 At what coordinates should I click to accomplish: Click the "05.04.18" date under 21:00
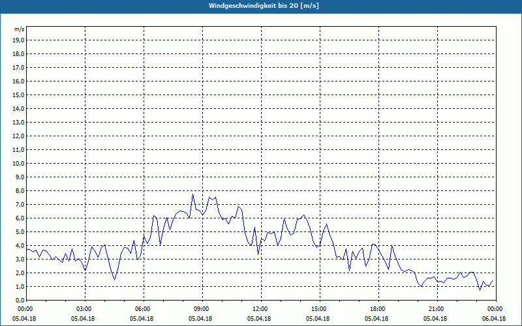pos(435,319)
